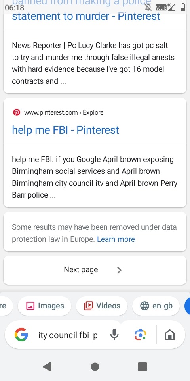The image size is (190, 381).
Task: Tap the partially visible blue chip at right
Action: [187, 306]
